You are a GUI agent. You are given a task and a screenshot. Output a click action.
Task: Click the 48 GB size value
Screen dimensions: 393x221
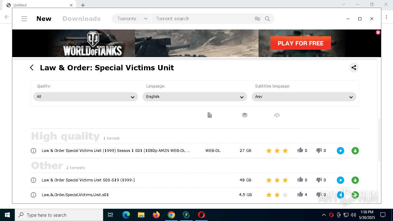click(245, 180)
